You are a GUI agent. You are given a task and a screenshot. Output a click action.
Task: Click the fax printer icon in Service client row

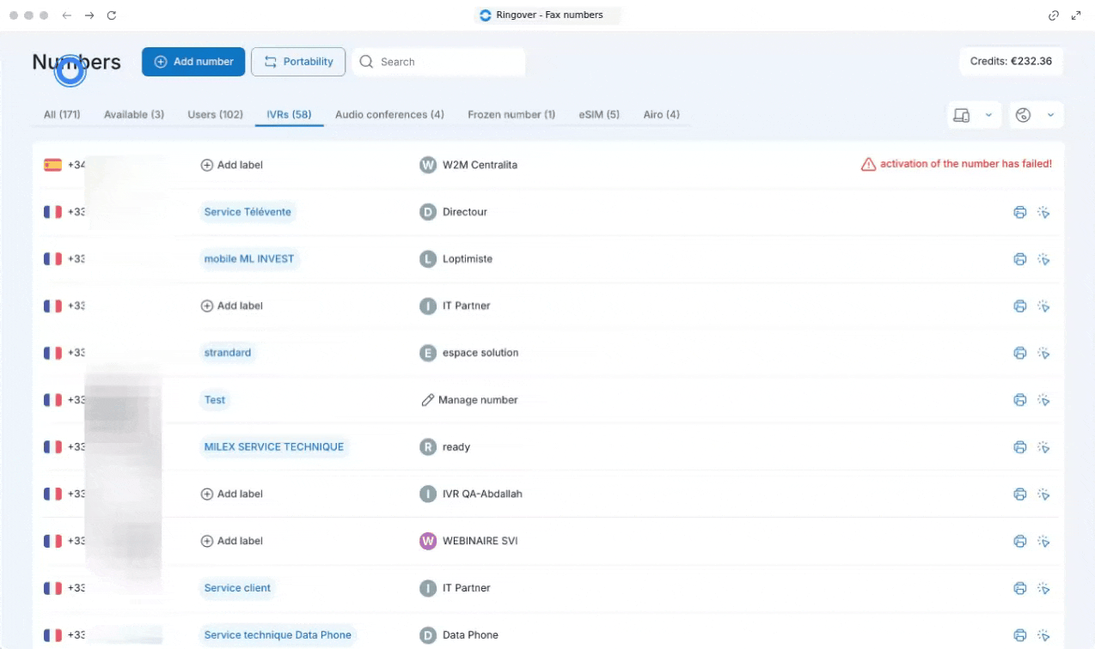pyautogui.click(x=1020, y=589)
